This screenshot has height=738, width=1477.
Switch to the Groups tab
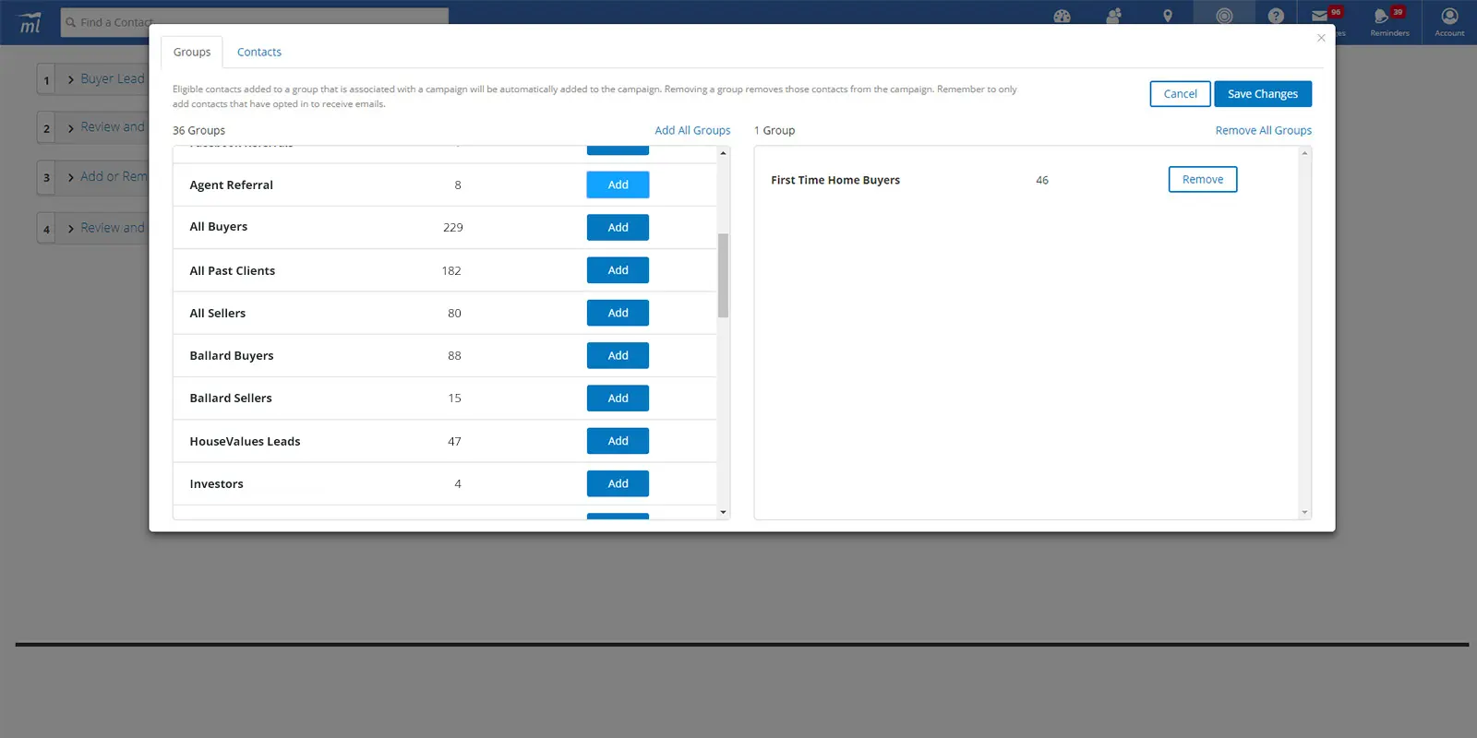[192, 52]
